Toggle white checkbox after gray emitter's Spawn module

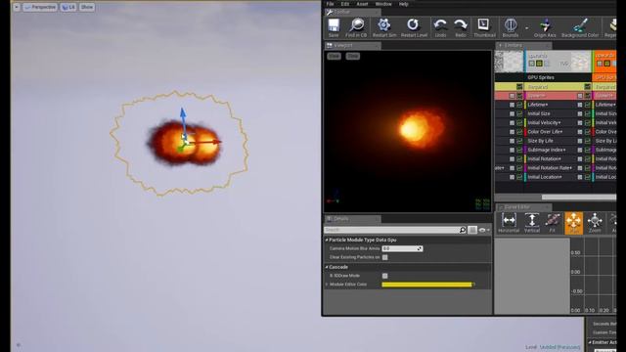580,96
